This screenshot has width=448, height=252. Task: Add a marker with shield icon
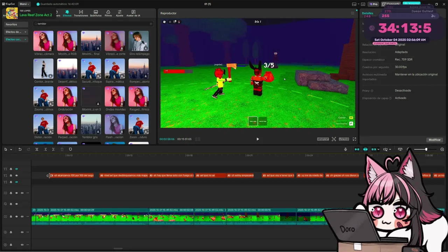tap(70, 149)
